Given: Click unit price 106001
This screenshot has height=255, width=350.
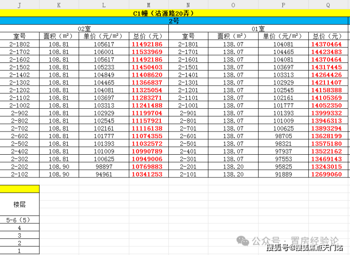Looking at the screenshot, I should pyautogui.click(x=104, y=52).
